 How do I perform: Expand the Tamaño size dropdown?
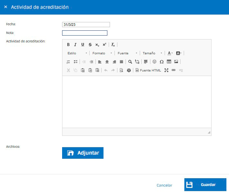[x=152, y=53]
